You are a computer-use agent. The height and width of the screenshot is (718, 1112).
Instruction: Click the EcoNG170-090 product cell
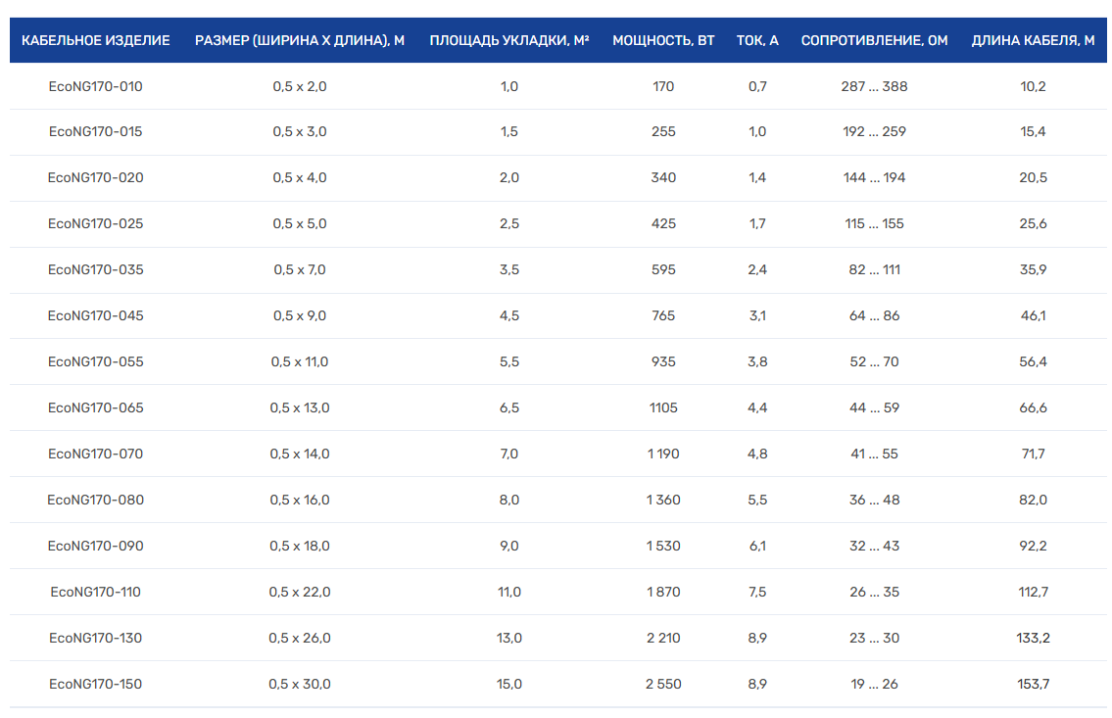(x=95, y=546)
